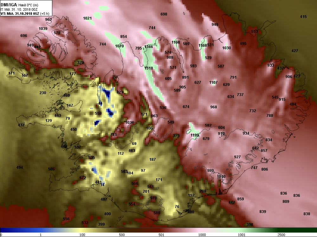This screenshot has height=237, width=317.
Task: Select the 933 value
Action: 270,65
